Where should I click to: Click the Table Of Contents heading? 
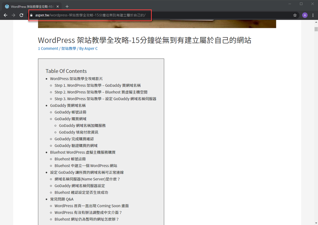[66, 71]
